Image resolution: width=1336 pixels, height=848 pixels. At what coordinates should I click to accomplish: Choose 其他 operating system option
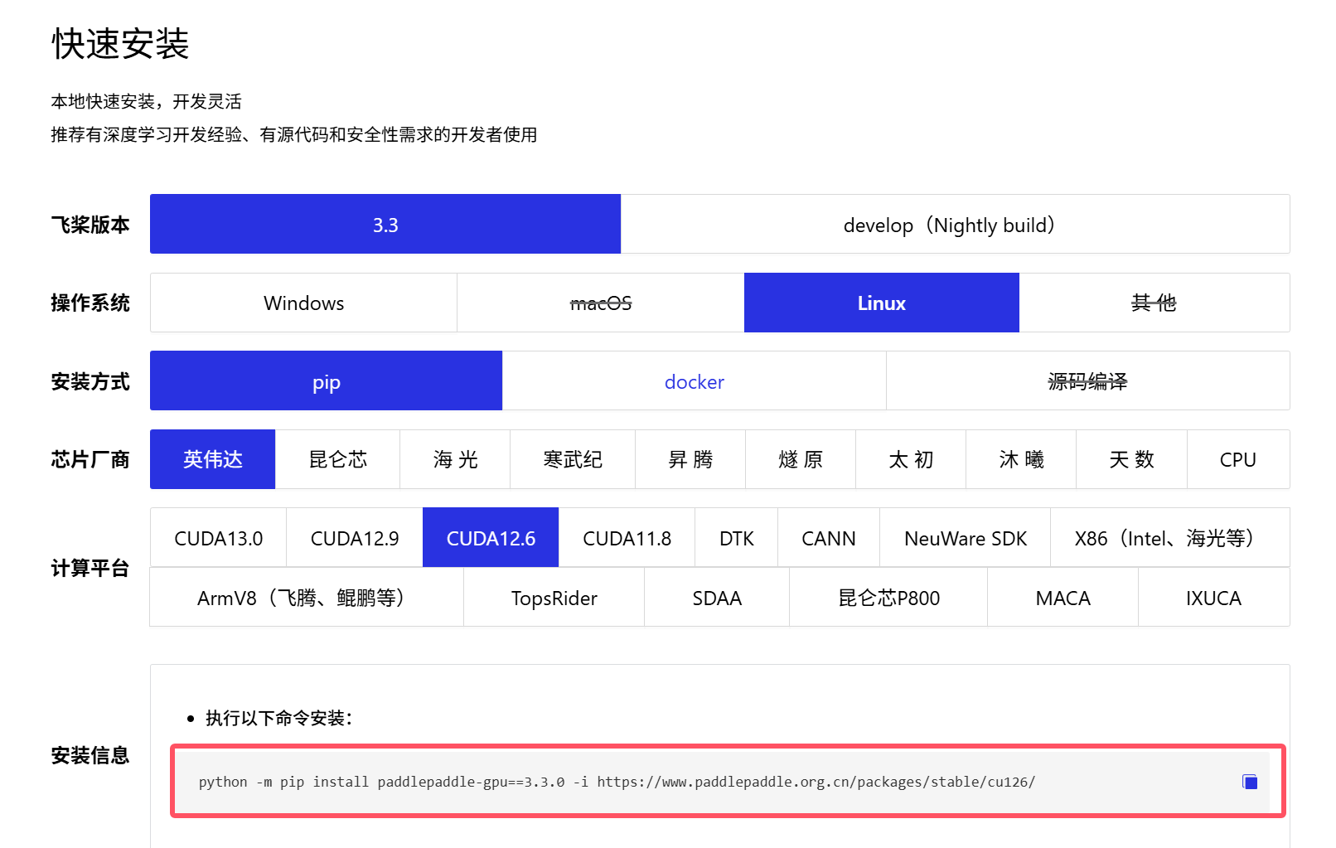click(1154, 303)
